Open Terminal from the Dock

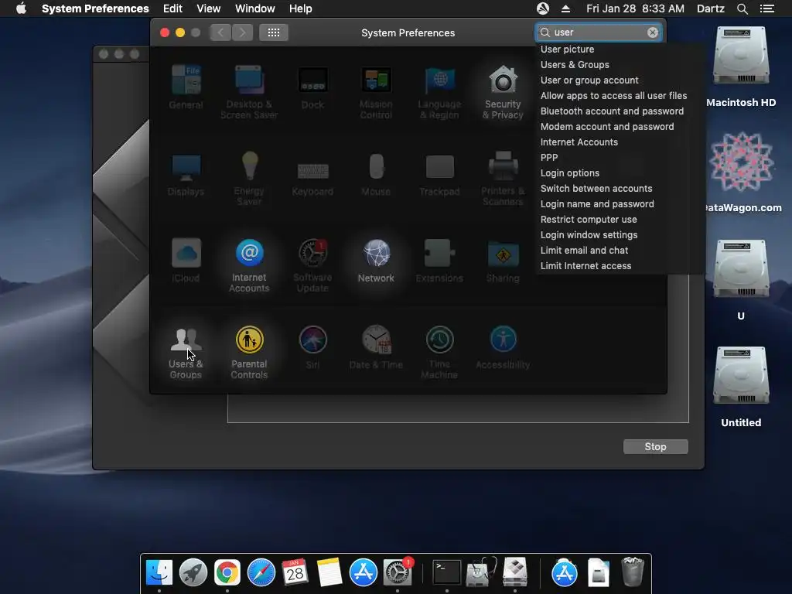446,572
